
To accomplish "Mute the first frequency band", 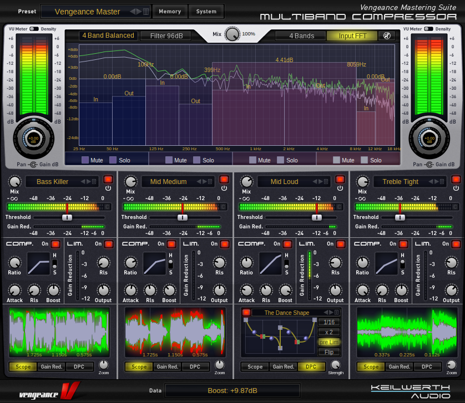I will [85, 160].
